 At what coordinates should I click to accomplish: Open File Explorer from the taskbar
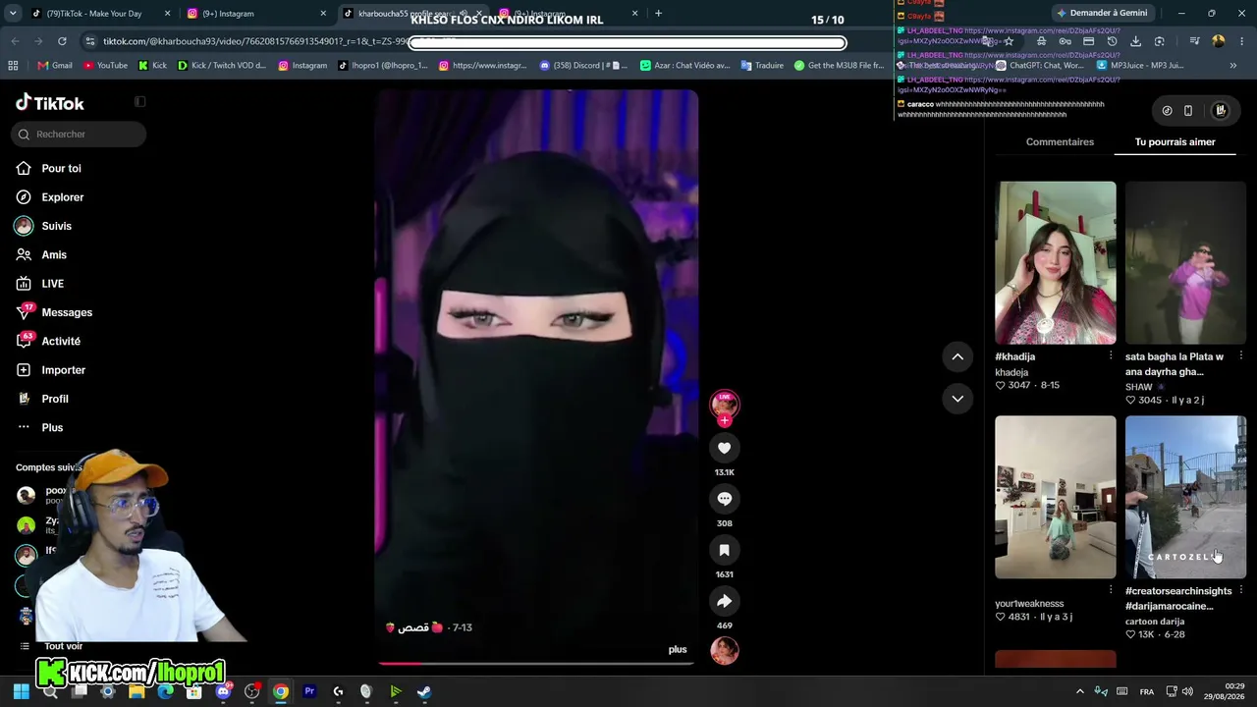(137, 691)
